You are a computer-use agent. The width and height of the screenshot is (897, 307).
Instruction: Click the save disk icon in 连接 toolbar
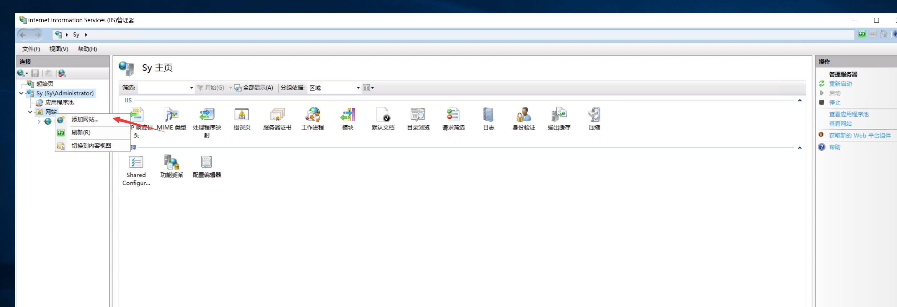pyautogui.click(x=35, y=73)
